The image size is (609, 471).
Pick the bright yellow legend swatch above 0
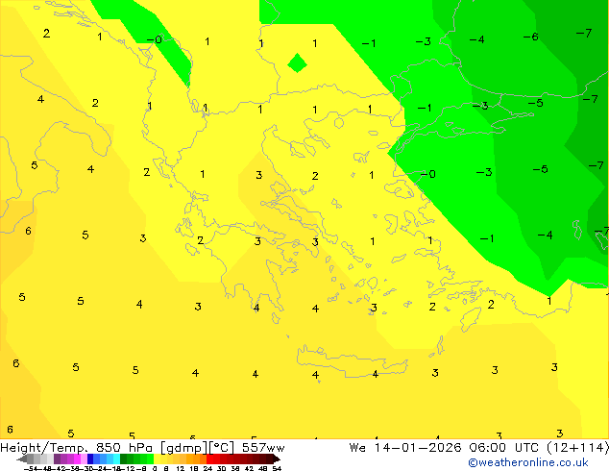[157, 459]
